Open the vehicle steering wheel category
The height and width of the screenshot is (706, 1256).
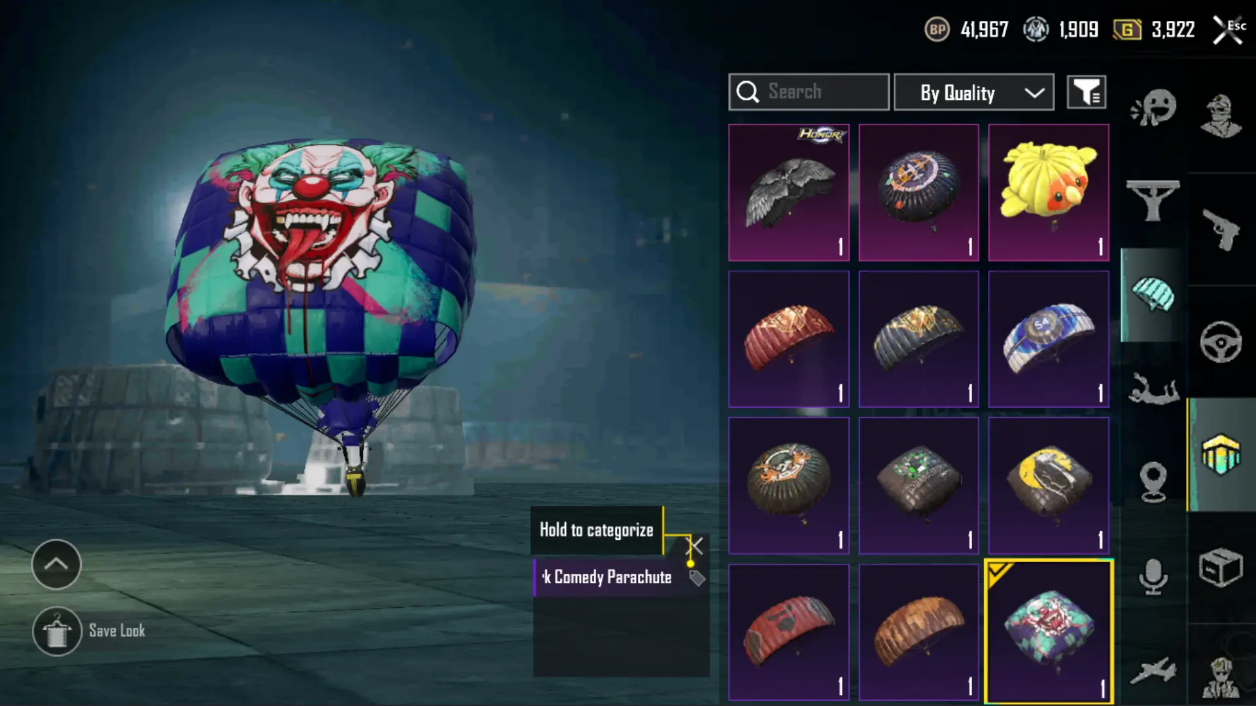click(1221, 342)
